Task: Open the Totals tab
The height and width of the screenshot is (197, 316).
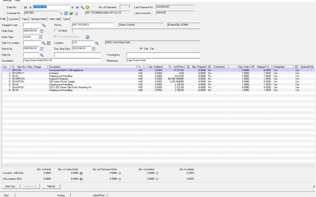Action: tap(66, 19)
